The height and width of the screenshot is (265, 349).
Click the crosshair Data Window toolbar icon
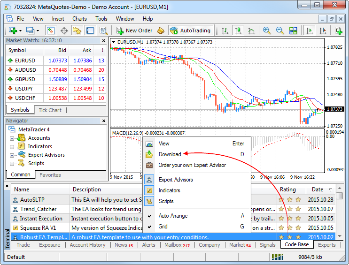pos(64,30)
